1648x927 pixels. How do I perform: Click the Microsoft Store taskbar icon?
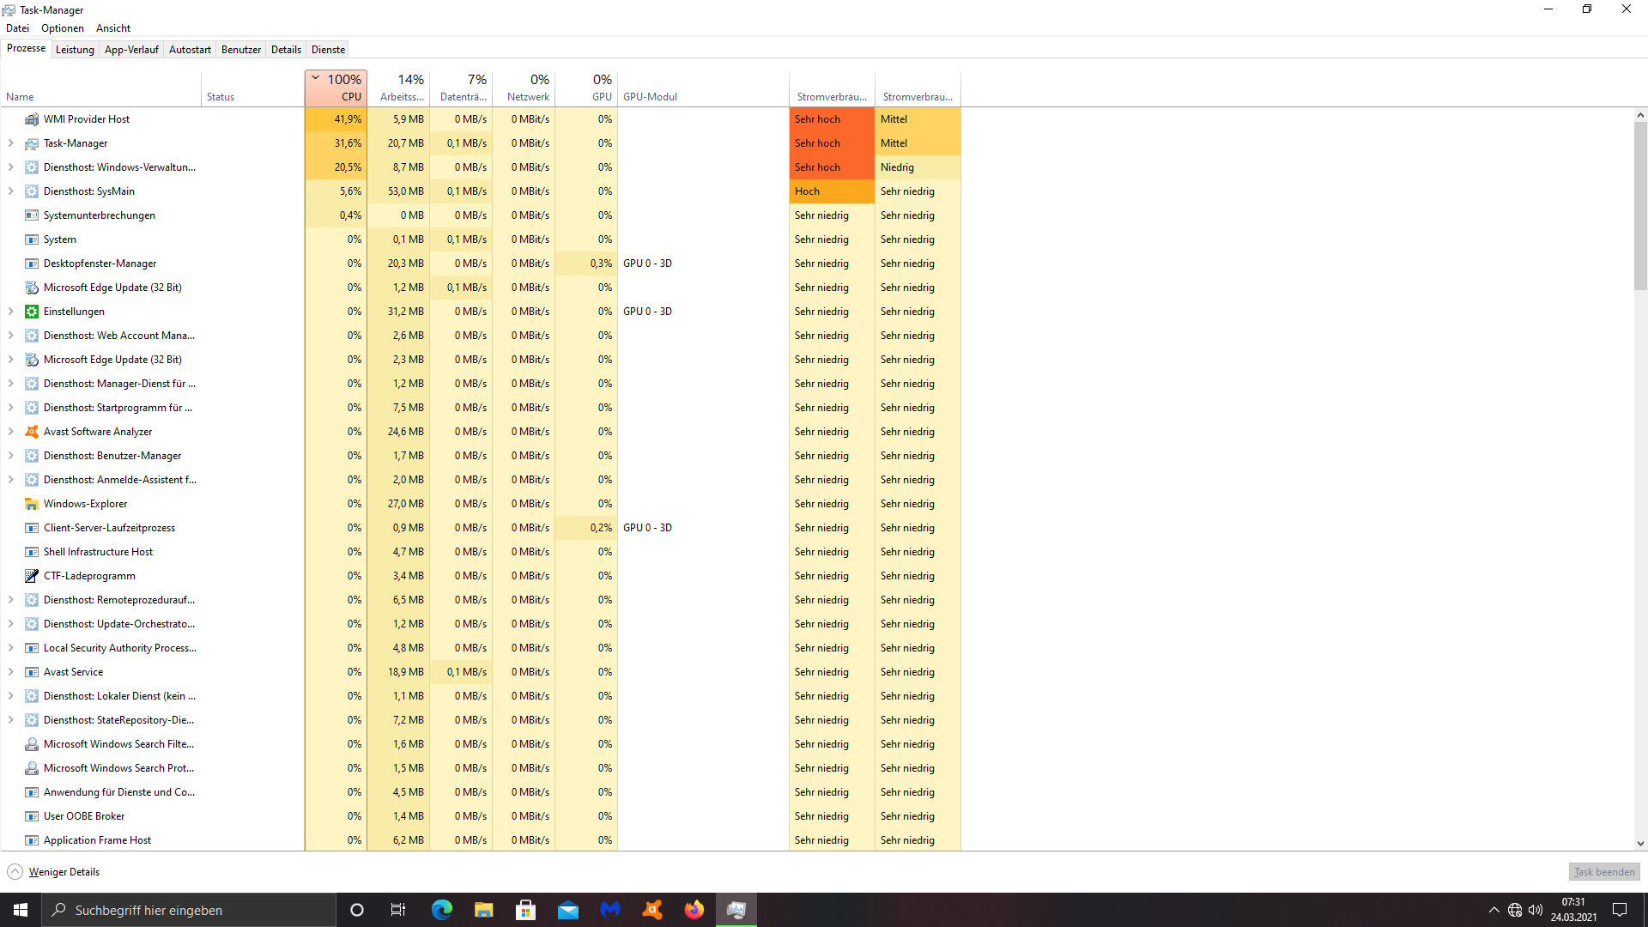coord(525,910)
